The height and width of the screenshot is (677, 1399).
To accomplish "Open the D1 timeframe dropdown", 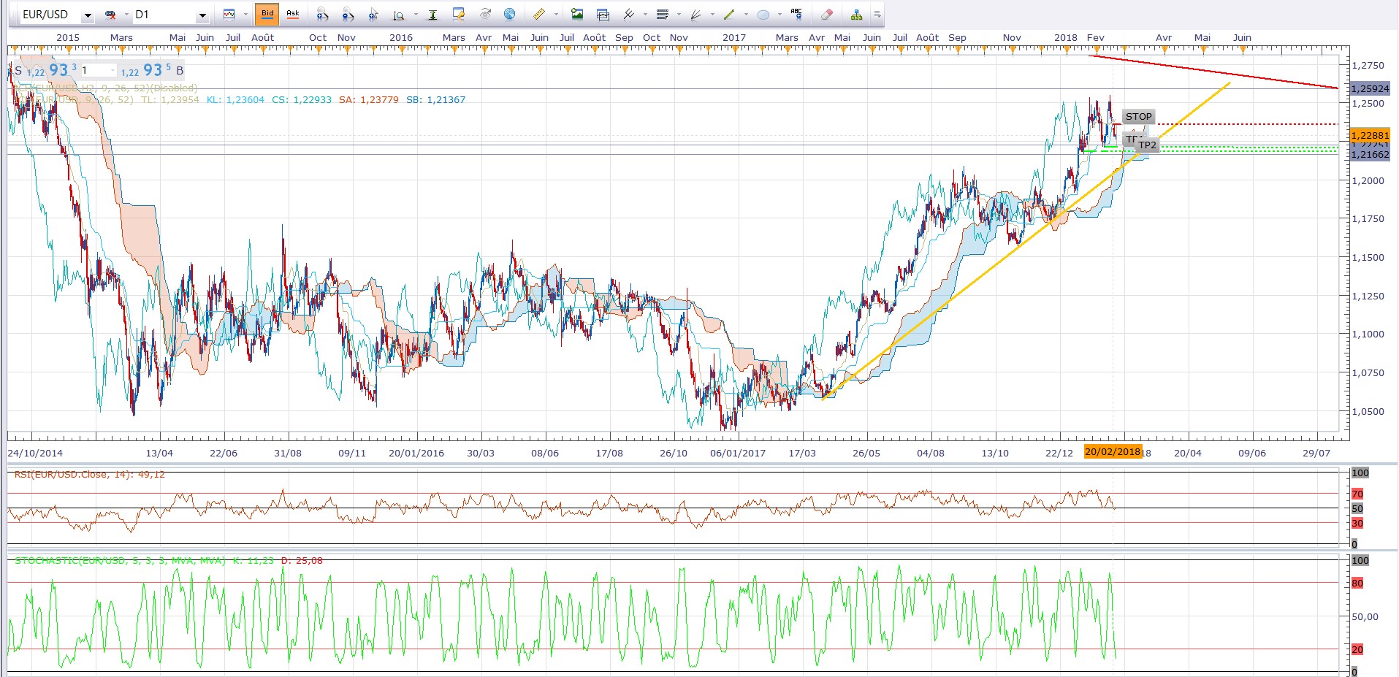I will click(x=202, y=15).
